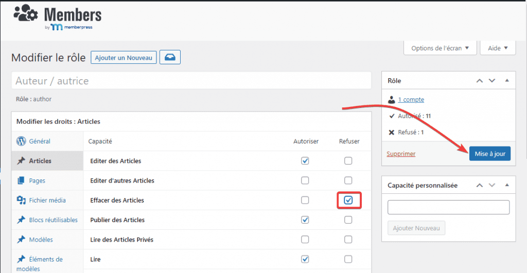The height and width of the screenshot is (273, 527).
Task: Check Refuser for Editer des Articles
Action: [348, 161]
